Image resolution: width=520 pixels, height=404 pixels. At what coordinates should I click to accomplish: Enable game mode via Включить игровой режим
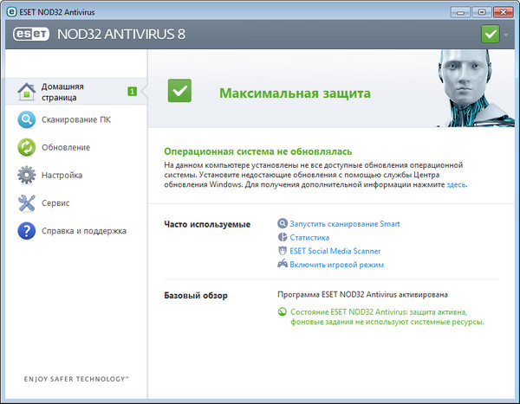tap(336, 265)
